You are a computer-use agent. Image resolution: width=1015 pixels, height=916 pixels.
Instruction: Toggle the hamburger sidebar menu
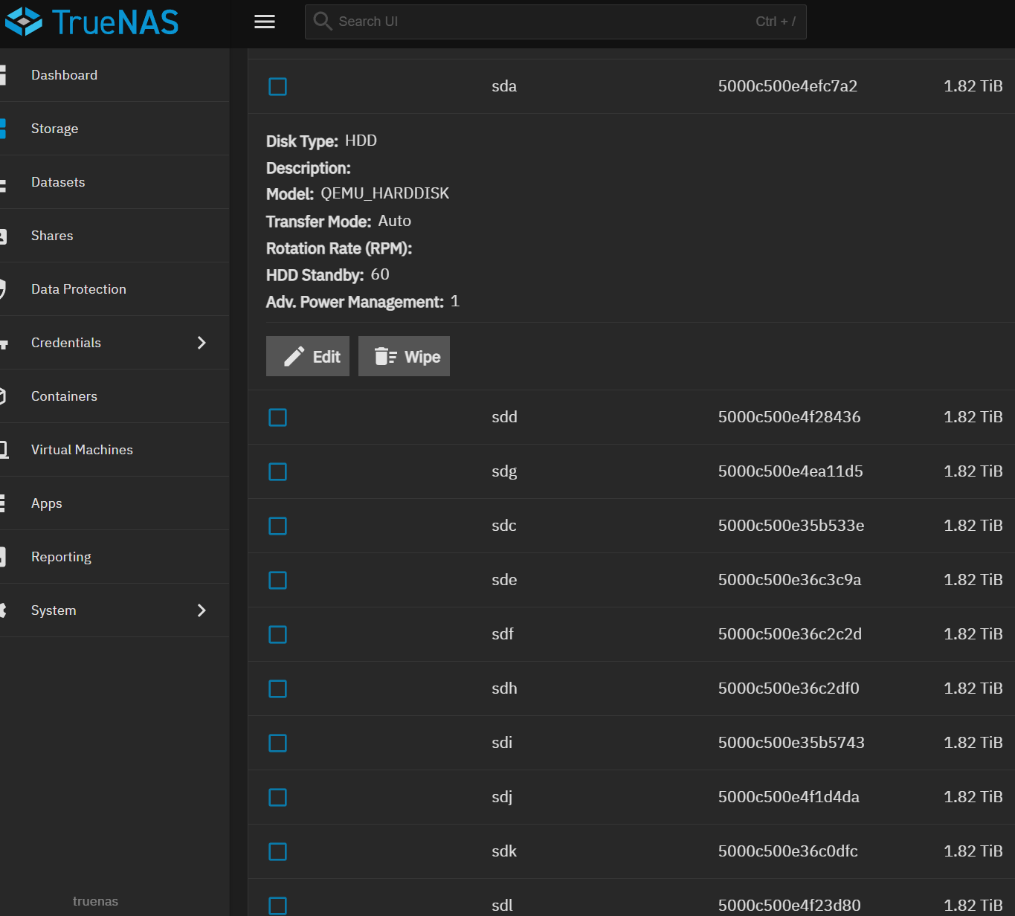pos(265,22)
